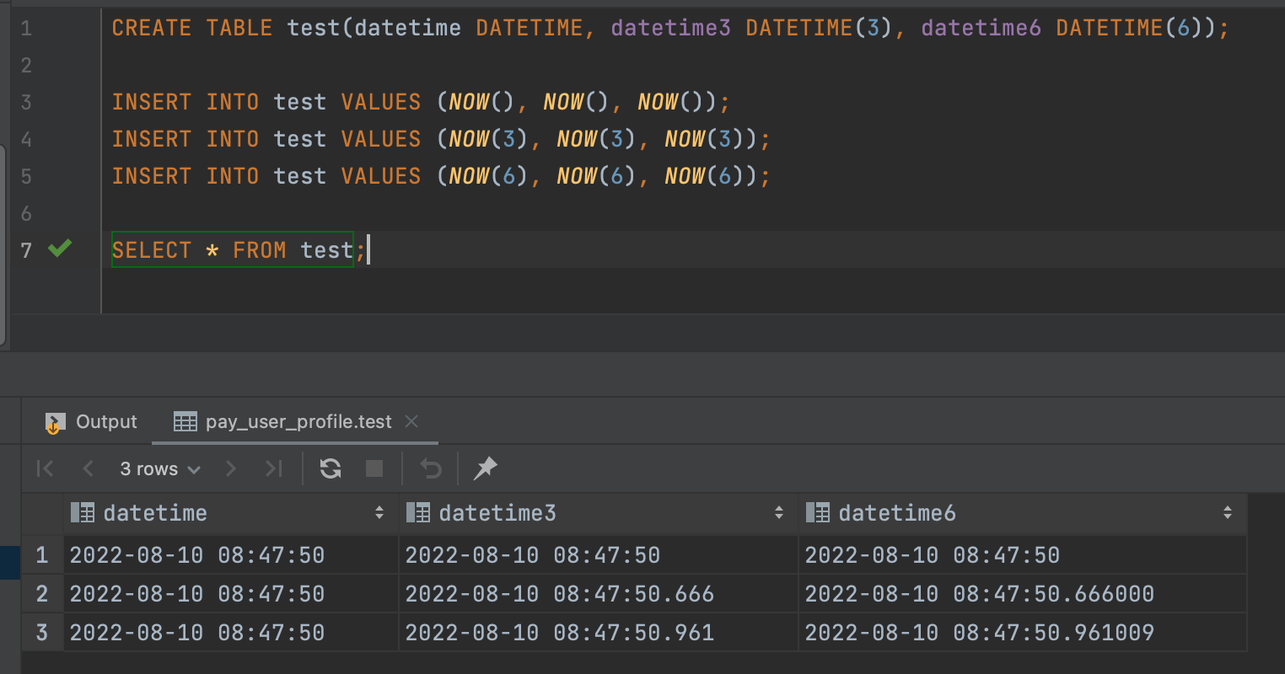Screen dimensions: 1285x674
Task: Close the pay_user_profile.test result tab
Action: click(411, 421)
